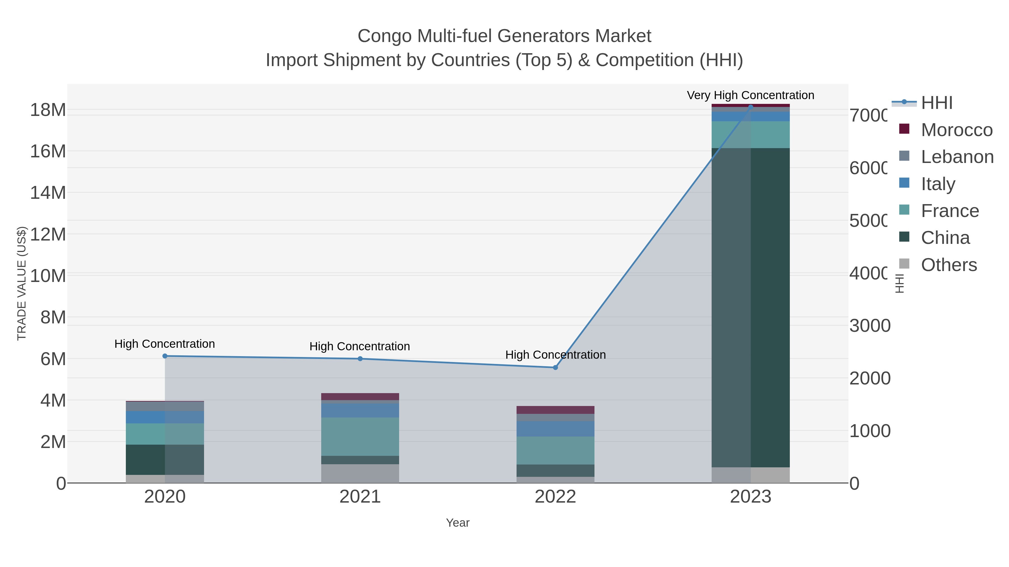Click the 'High Concentration' label above 2021
The width and height of the screenshot is (1009, 567).
(360, 346)
